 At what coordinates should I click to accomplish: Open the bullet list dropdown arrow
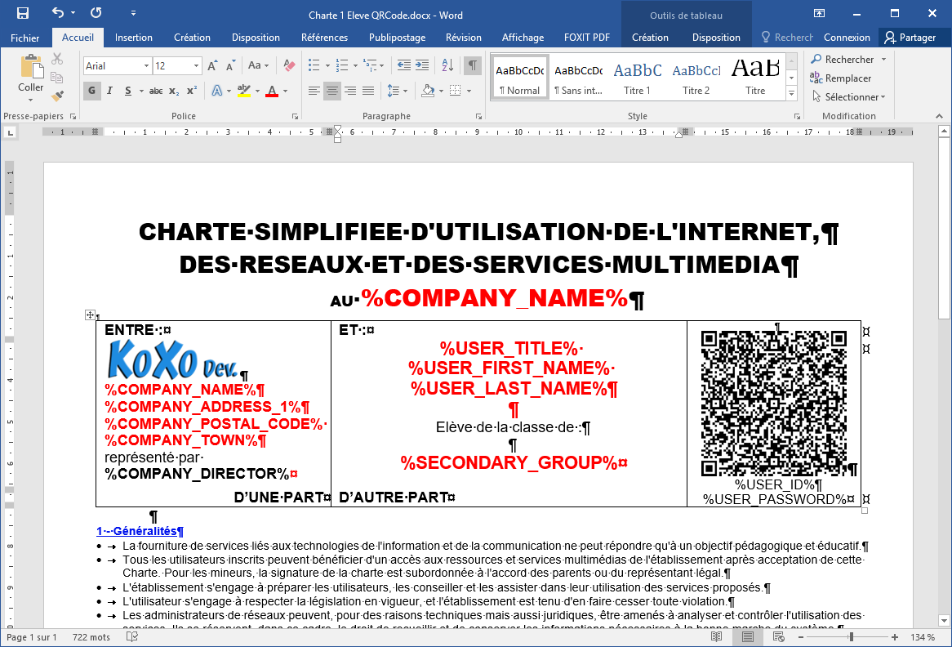tap(327, 65)
